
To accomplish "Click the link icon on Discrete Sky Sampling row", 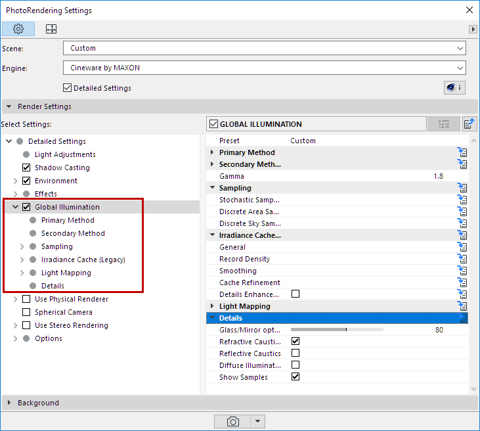I will (462, 223).
